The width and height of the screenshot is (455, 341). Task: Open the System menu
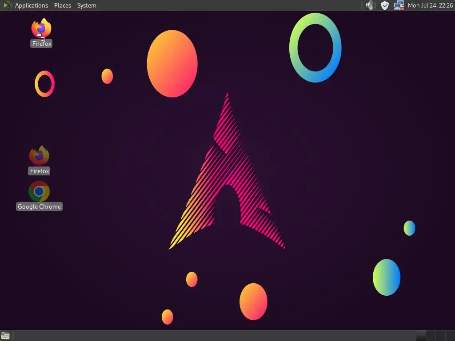pyautogui.click(x=87, y=5)
